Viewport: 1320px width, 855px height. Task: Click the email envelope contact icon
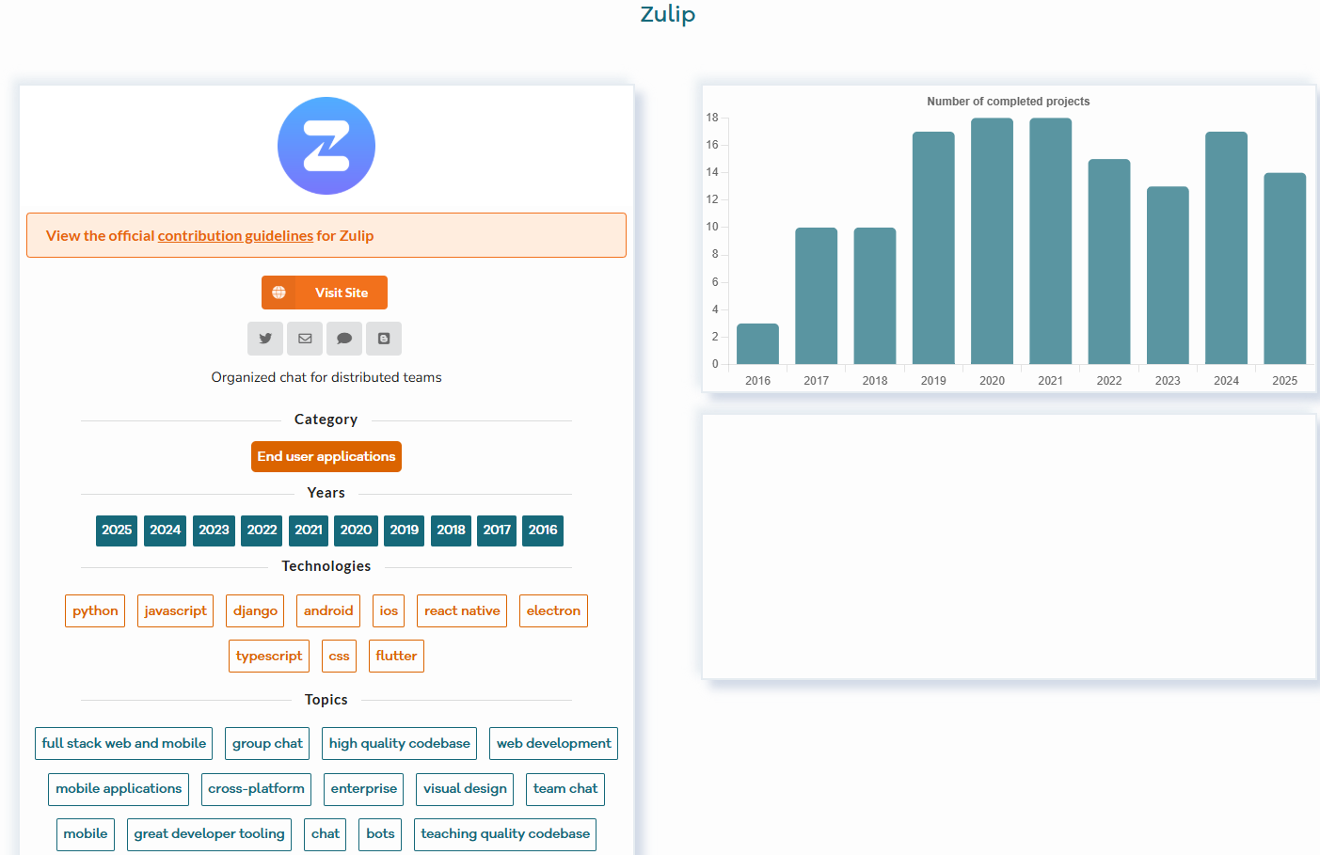point(305,339)
